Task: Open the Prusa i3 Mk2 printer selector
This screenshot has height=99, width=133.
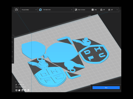Action: click(x=29, y=10)
